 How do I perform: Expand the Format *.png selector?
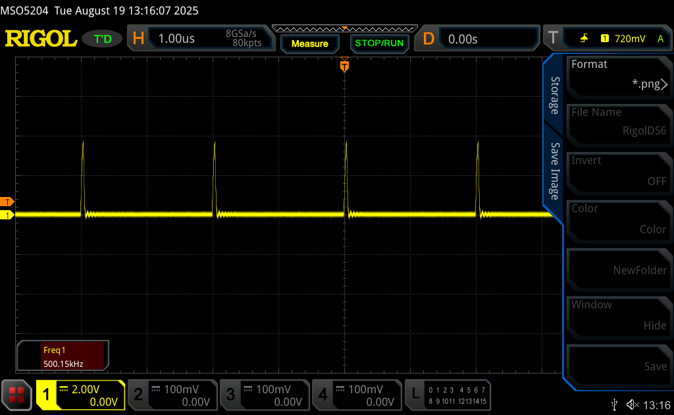[618, 74]
